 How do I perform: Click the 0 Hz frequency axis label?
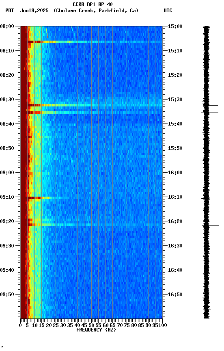click(x=20, y=325)
